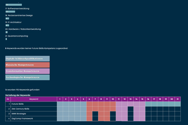188x125 pixels.
Task: Click the DigComp Framework keyword row
Action: [34, 119]
